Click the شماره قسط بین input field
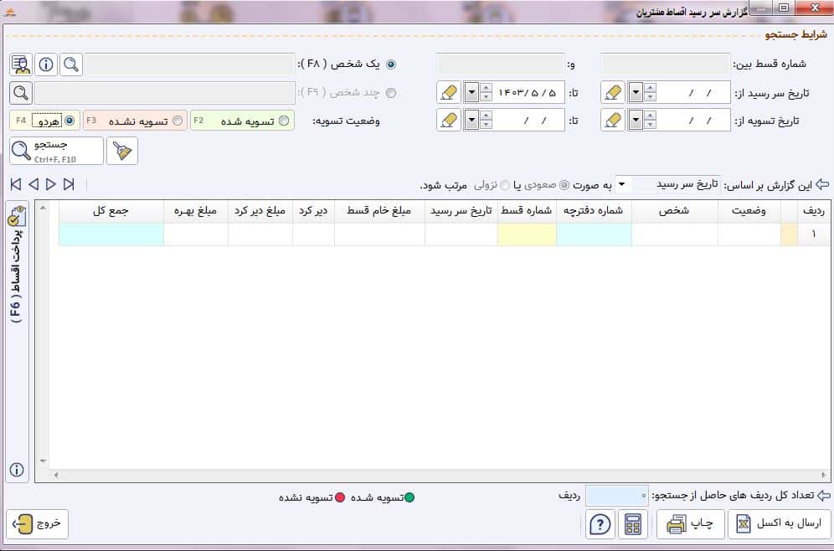The image size is (834, 551). 666,64
